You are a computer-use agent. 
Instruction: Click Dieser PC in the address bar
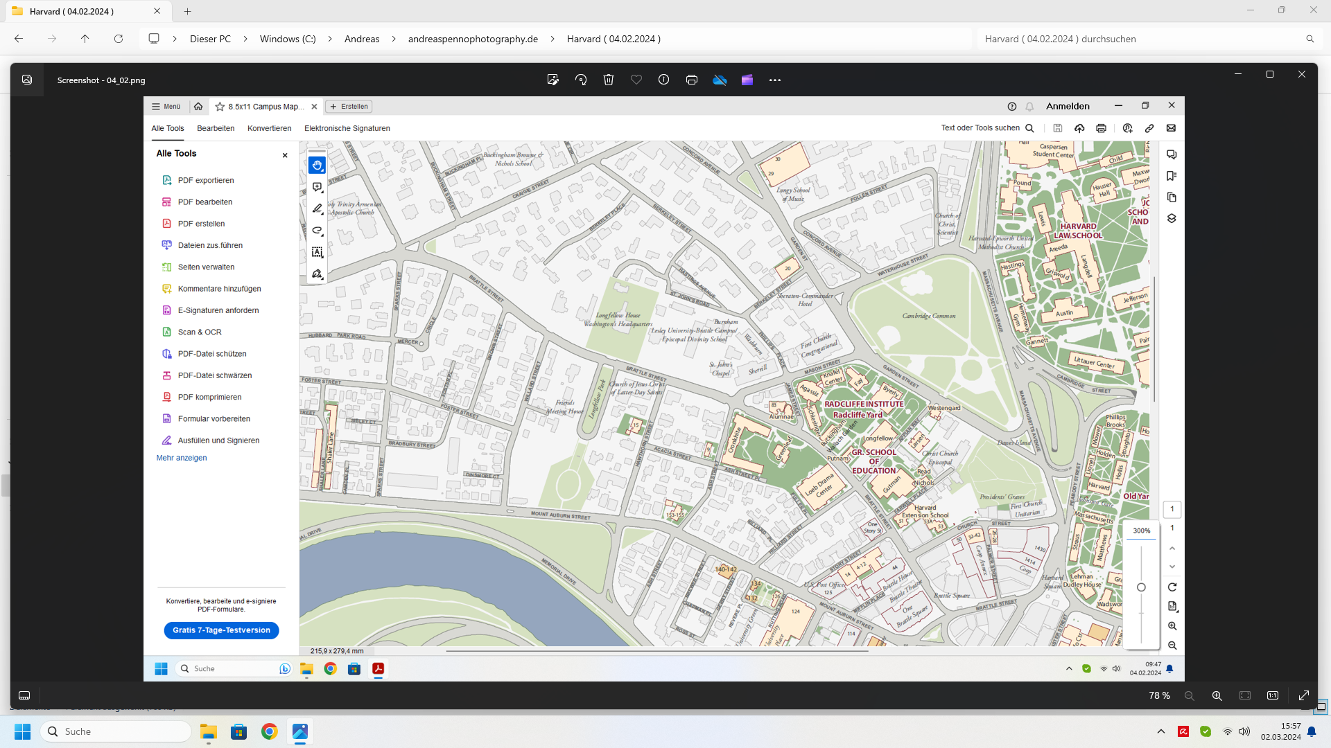click(x=210, y=39)
